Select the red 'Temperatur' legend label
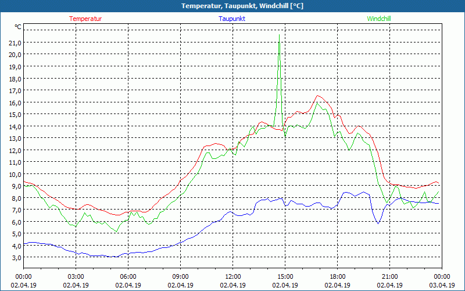Screen dimensions: 465x291 (85, 19)
